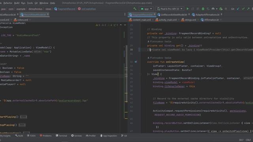This screenshot has height=142, width=253.
Task: Click 'dictophonius' in the breadcrumb path
Action: 35,9
